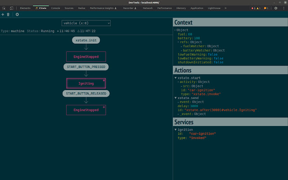
Task: Open the Application tab
Action: coord(197,8)
